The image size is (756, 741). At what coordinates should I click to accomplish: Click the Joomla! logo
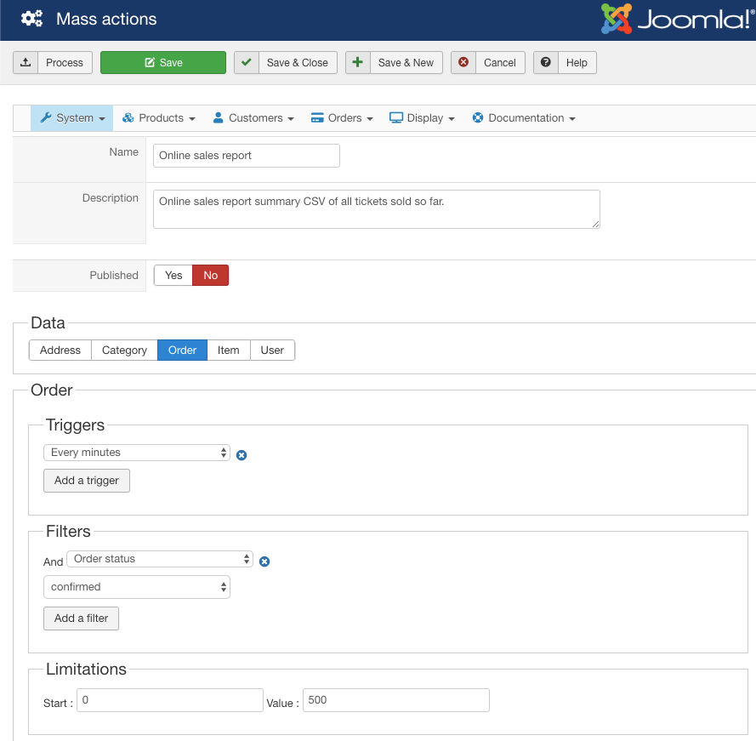tap(678, 19)
